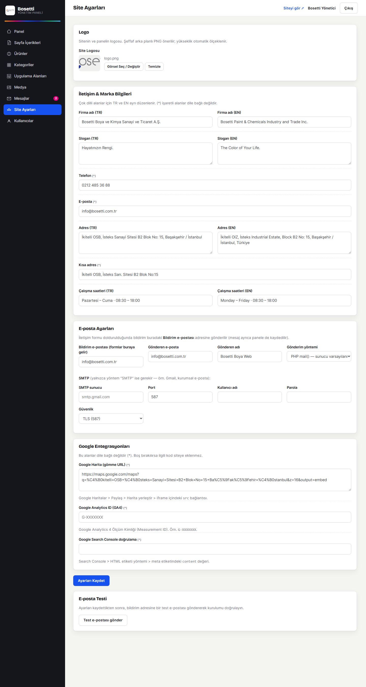Expand the Güvenlik TLS dropdown
This screenshot has width=366, height=687.
pyautogui.click(x=111, y=419)
